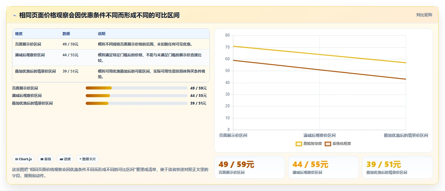Viewport: 445px width, 191px height.
Task: Open the 44 / 55元 data card
Action: tap(324, 167)
